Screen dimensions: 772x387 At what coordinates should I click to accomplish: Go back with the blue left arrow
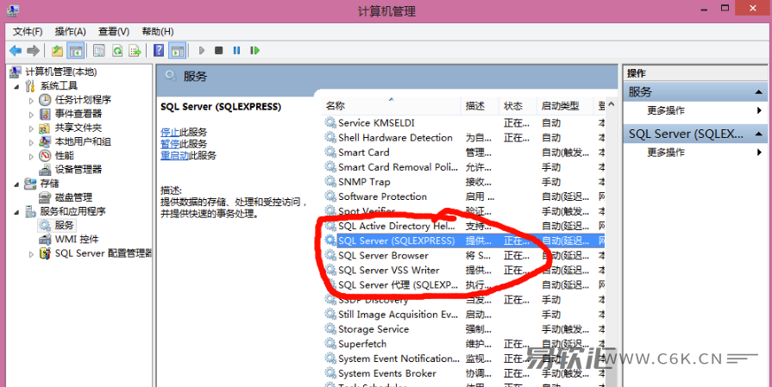coord(16,50)
